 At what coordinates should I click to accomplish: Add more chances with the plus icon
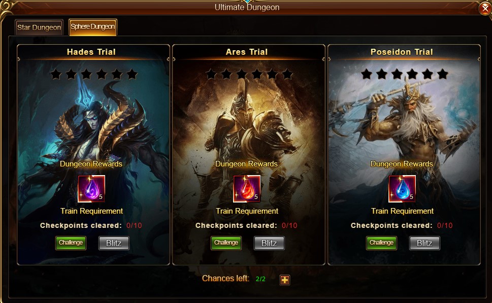(285, 280)
